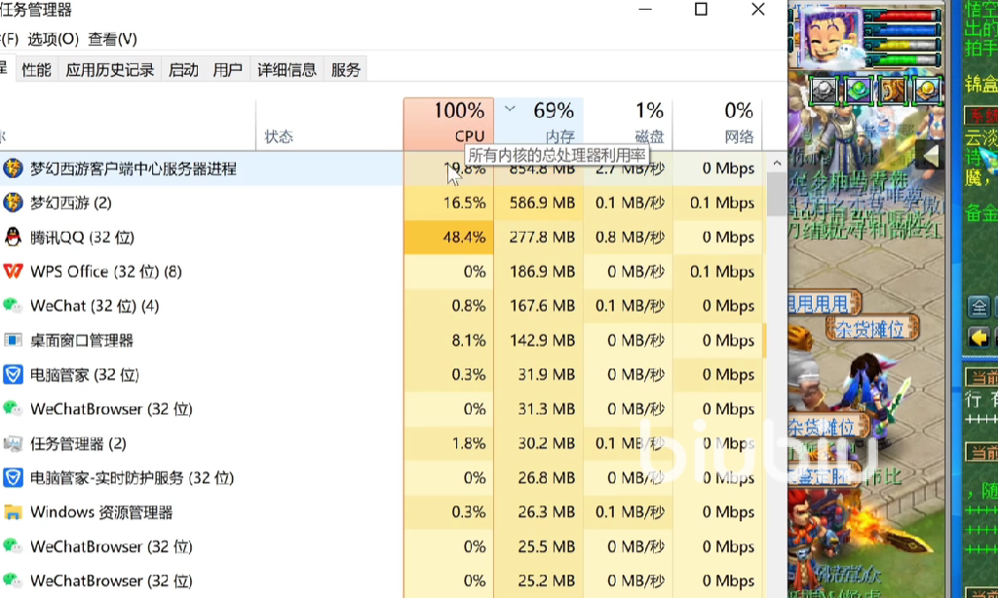
Task: Click the green orb buff icon in game
Action: click(858, 91)
